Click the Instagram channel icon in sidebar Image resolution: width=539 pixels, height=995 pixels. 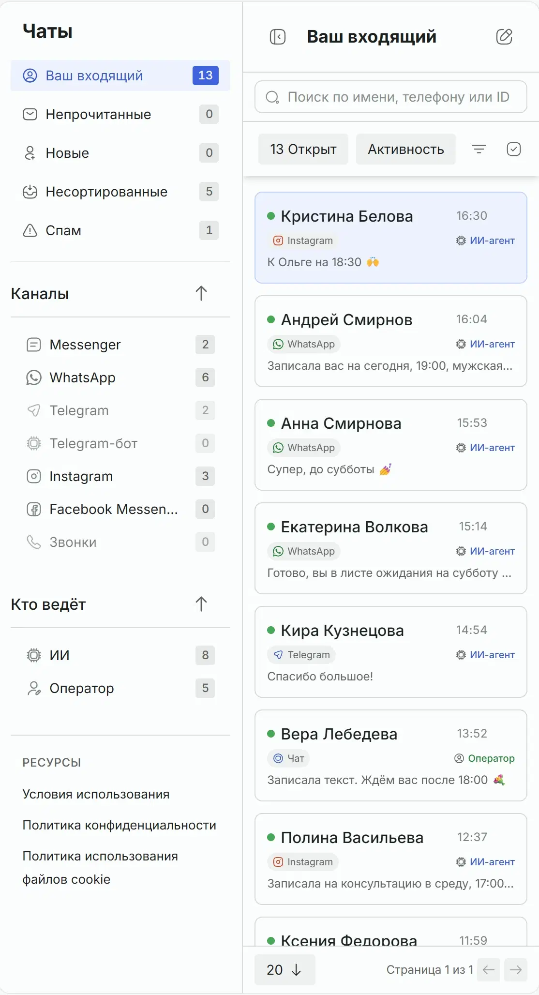coord(34,476)
